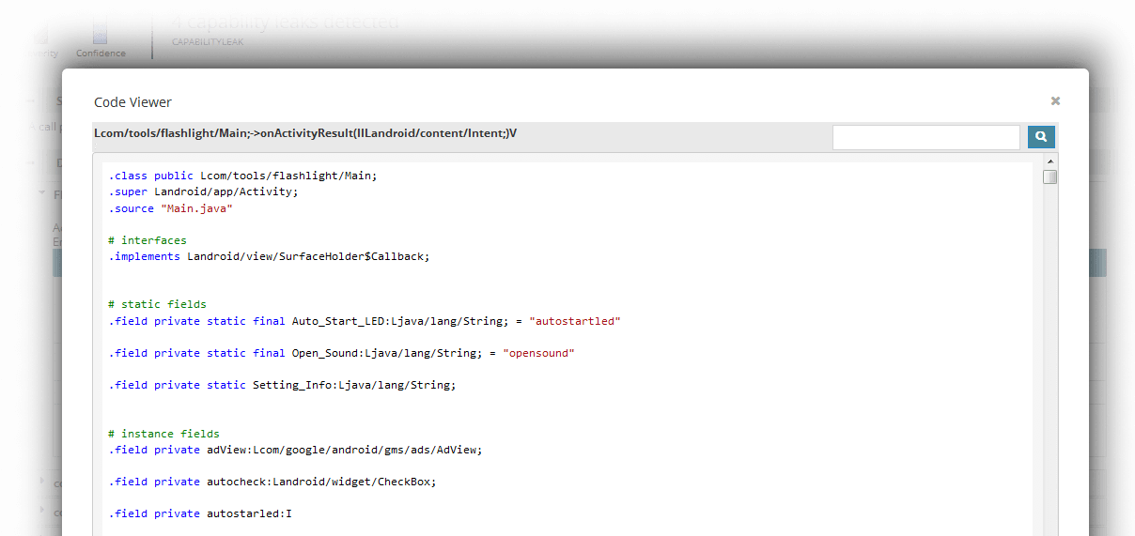Click the code scrollbar up arrow

click(x=1049, y=162)
